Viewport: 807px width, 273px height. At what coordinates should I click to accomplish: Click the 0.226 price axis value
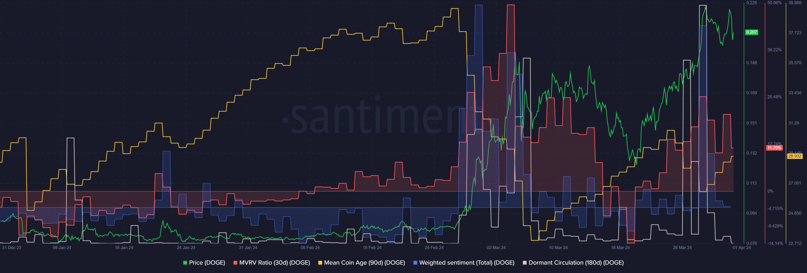point(752,3)
